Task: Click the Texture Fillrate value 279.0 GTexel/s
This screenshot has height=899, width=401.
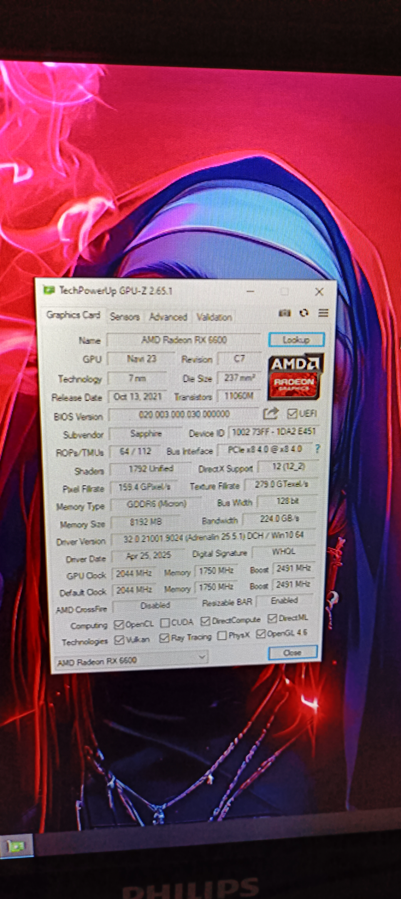Action: pyautogui.click(x=281, y=484)
